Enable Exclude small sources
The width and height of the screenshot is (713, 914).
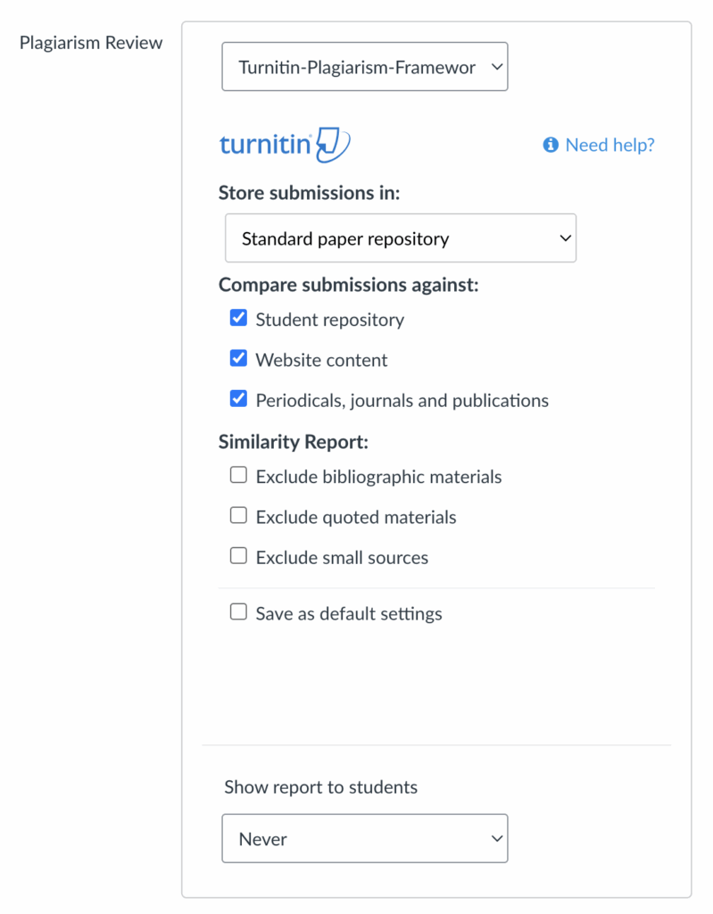pyautogui.click(x=238, y=555)
